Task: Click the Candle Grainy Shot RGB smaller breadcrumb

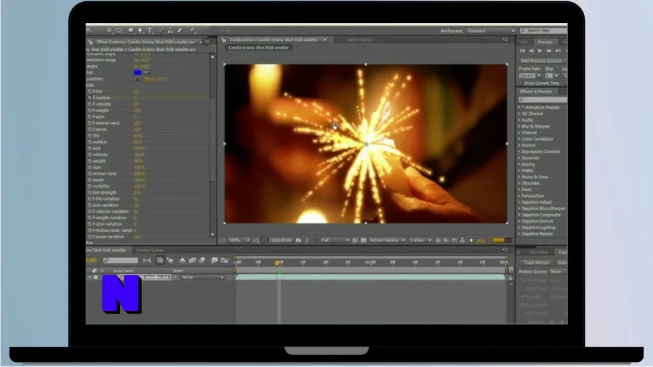Action: [258, 47]
